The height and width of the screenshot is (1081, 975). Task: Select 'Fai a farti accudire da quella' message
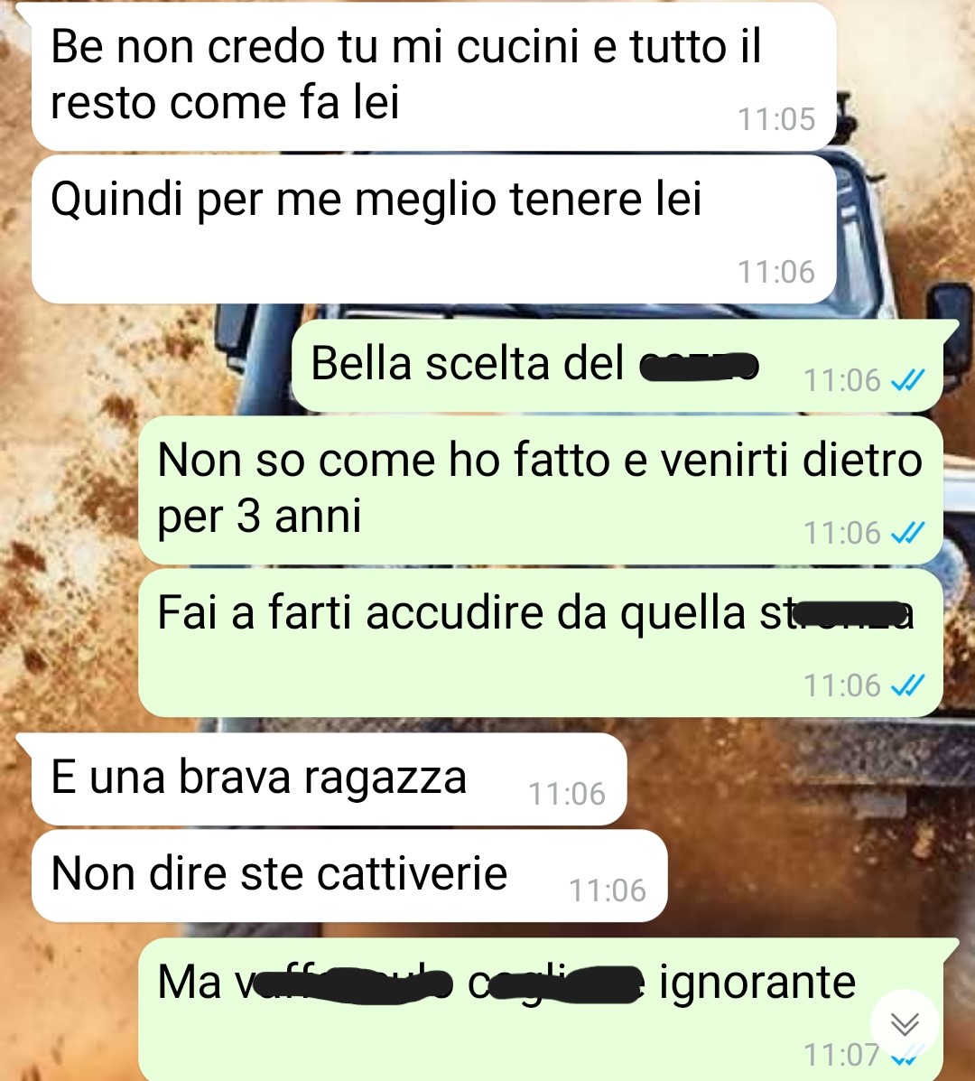point(541,642)
